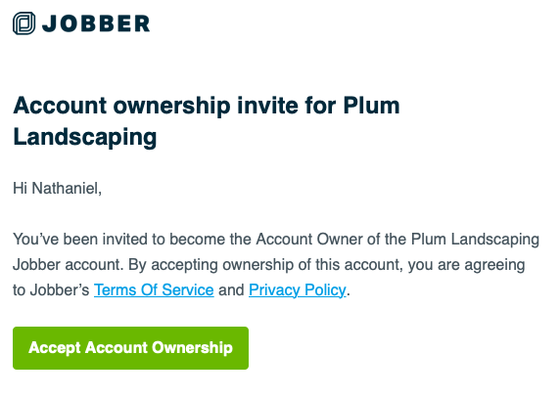Click "you are agreeing" text

click(x=466, y=265)
